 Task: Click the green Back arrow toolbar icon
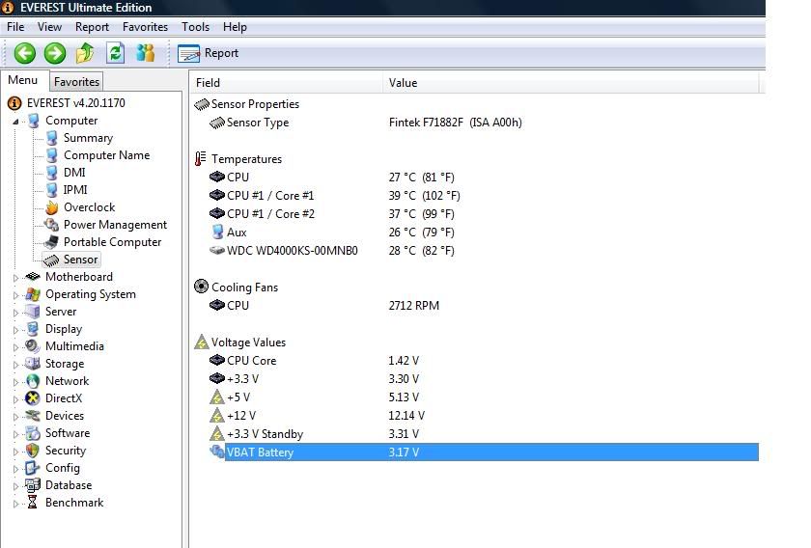pyautogui.click(x=25, y=53)
